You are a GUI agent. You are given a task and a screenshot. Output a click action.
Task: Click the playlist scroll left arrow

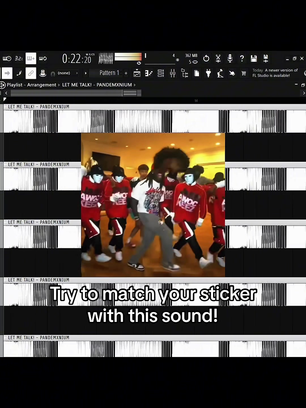(6, 93)
